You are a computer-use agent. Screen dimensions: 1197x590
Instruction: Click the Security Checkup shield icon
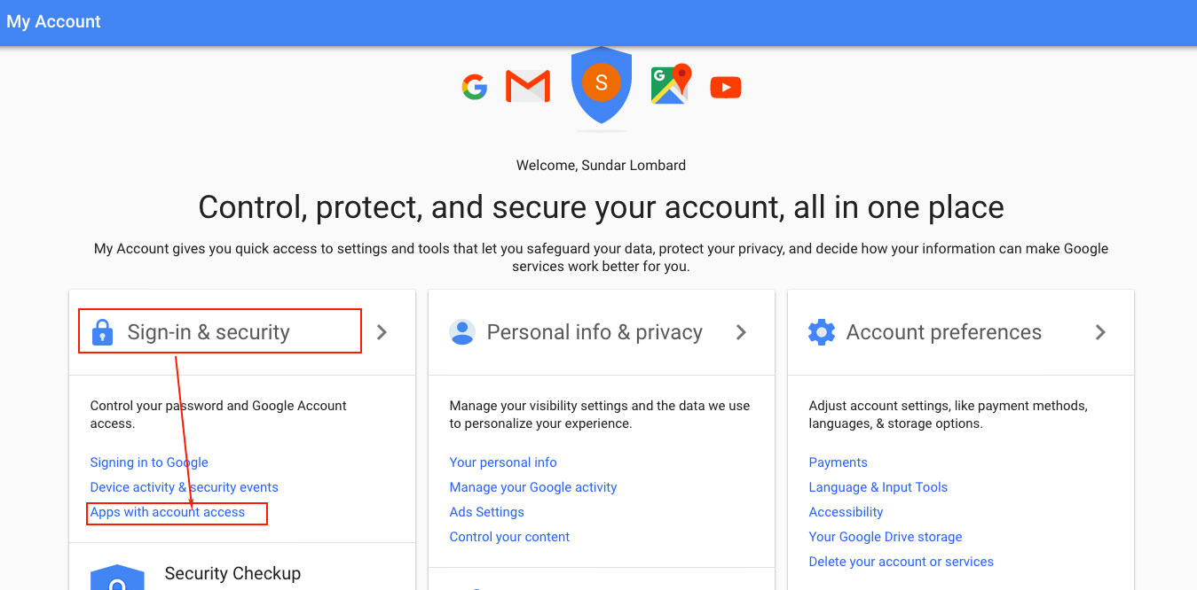(117, 577)
